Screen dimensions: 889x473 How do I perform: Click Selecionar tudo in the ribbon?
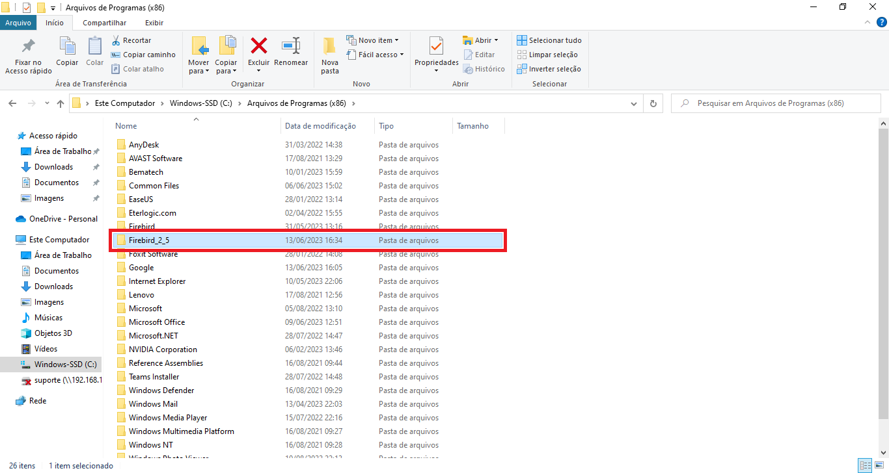point(549,40)
